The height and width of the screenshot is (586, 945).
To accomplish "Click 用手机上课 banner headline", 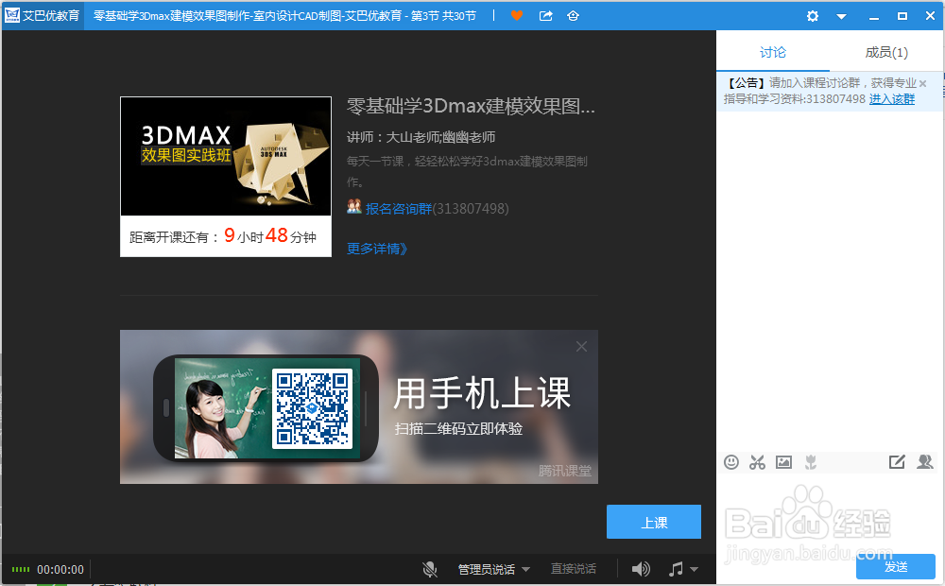I will click(482, 394).
